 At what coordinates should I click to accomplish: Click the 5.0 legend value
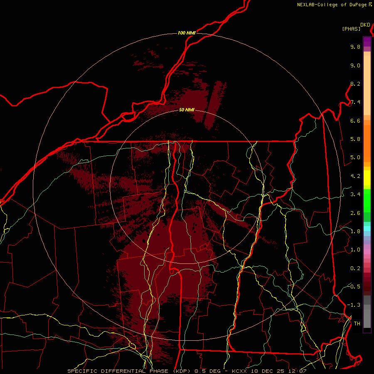[x=355, y=157]
